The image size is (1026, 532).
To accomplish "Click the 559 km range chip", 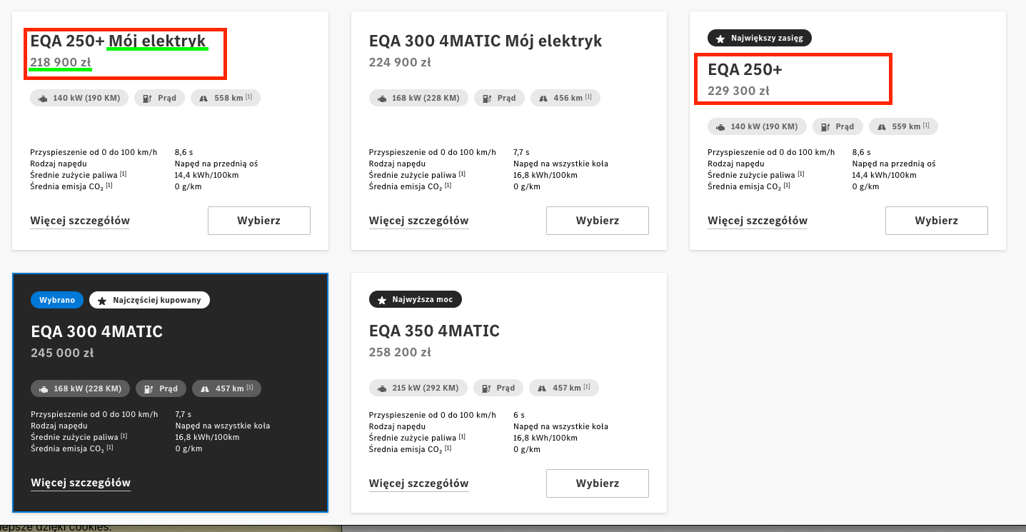I will point(903,126).
